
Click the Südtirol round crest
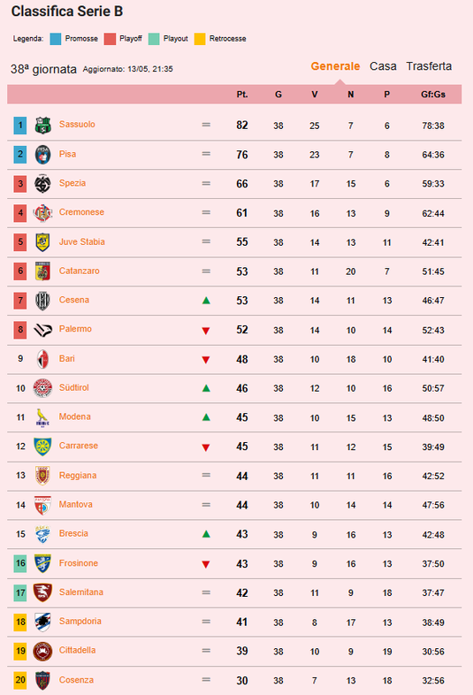[42, 388]
